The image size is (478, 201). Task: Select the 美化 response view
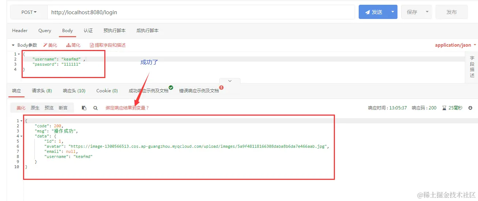click(x=21, y=108)
